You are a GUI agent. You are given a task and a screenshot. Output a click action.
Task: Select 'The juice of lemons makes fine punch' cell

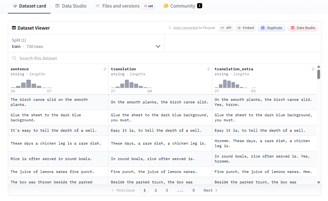(x=58, y=172)
